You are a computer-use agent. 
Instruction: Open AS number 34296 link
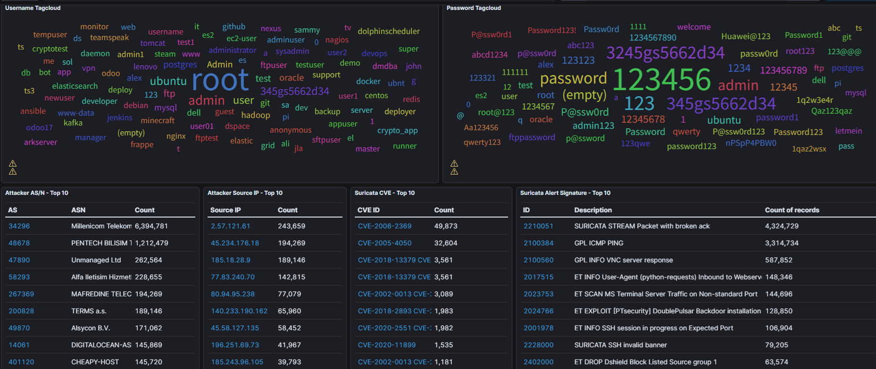point(19,226)
